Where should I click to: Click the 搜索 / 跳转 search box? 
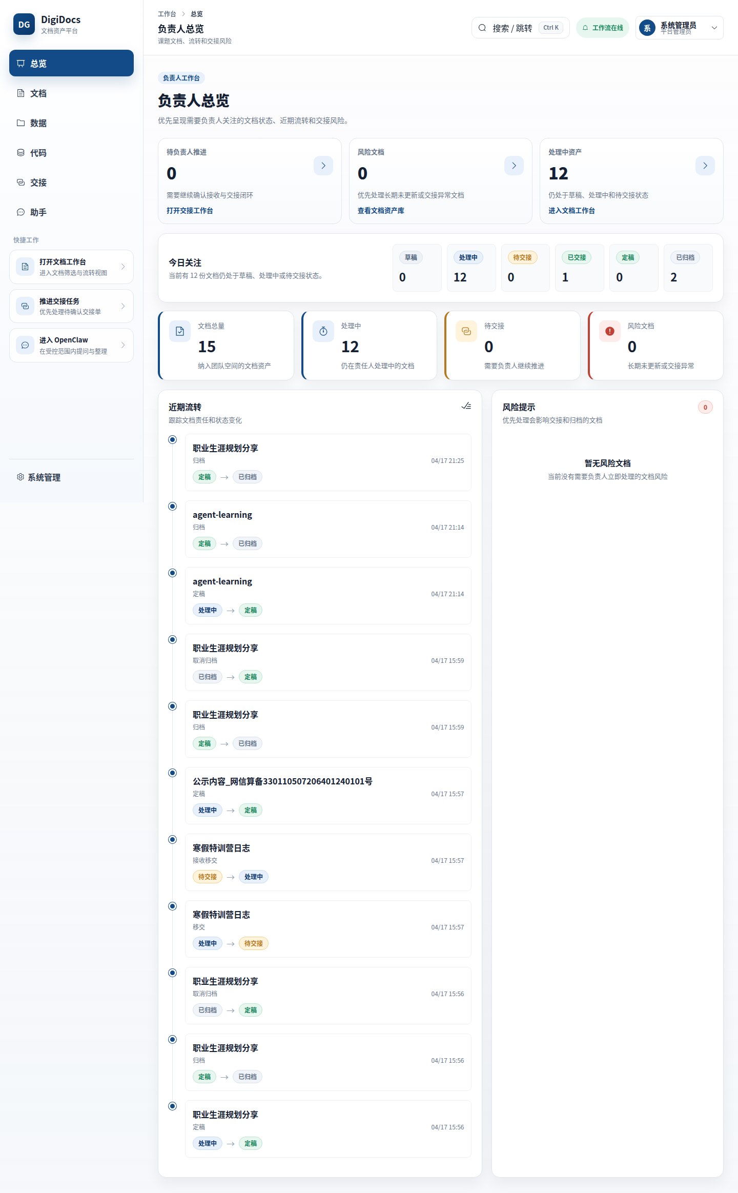(520, 28)
